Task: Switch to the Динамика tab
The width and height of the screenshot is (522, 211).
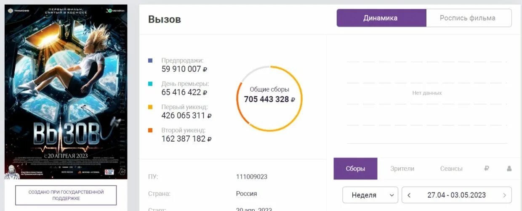Action: click(x=381, y=18)
